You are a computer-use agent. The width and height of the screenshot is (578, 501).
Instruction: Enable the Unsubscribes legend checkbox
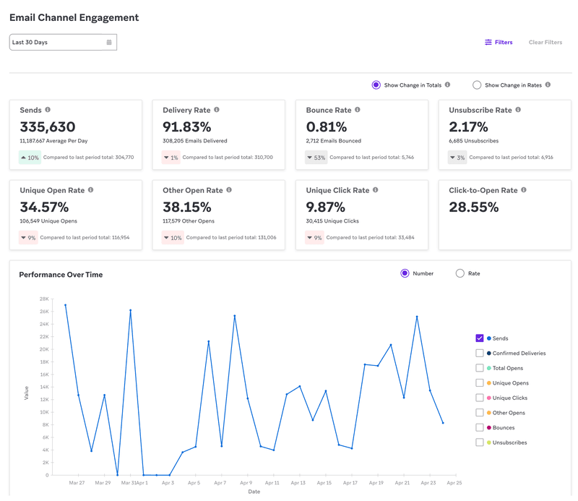478,442
